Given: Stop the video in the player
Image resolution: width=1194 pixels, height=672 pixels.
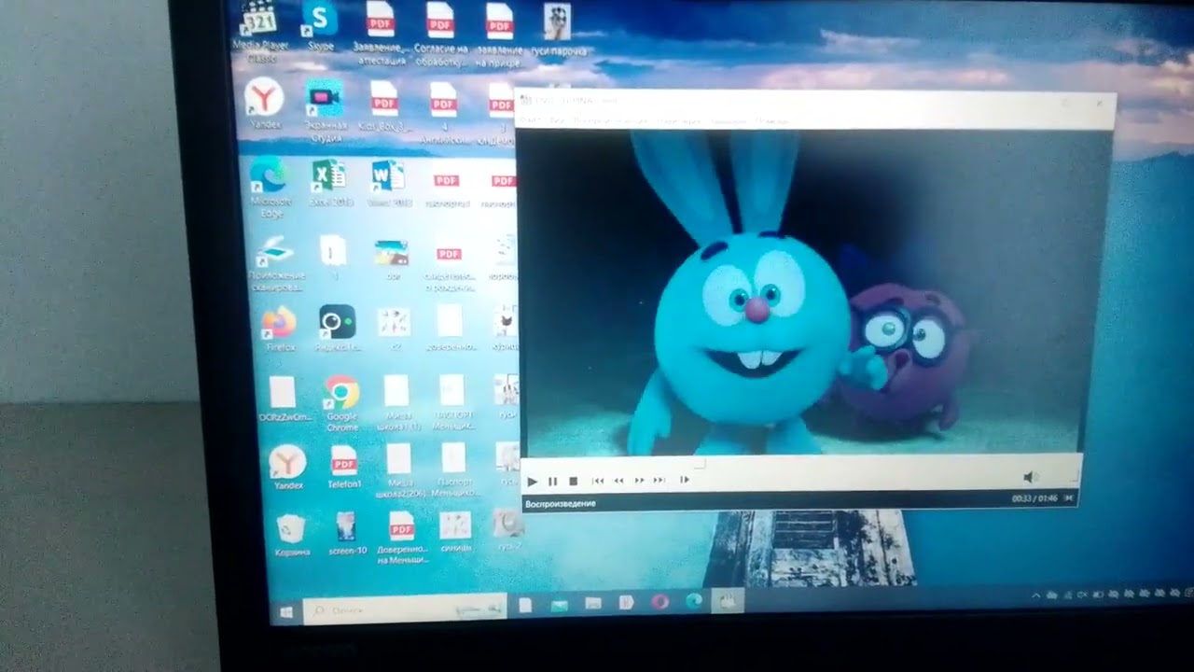Looking at the screenshot, I should click(573, 482).
